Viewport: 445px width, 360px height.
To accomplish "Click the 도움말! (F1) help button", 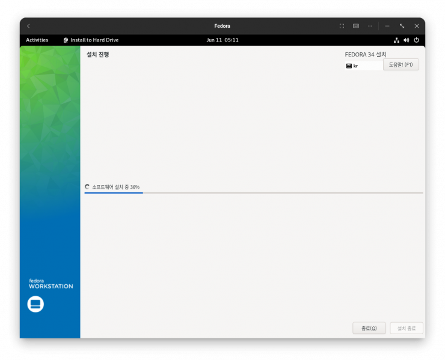I will (x=400, y=64).
